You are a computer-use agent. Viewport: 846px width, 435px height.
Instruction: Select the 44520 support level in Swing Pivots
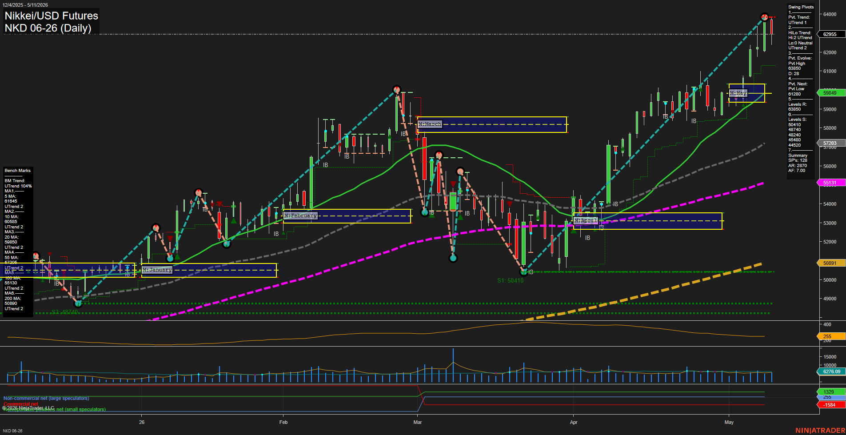click(794, 145)
